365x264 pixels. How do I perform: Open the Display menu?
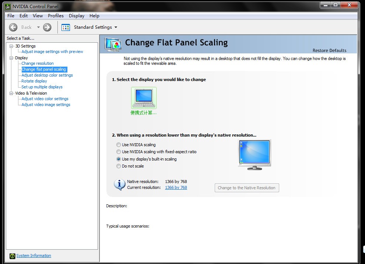pos(77,15)
